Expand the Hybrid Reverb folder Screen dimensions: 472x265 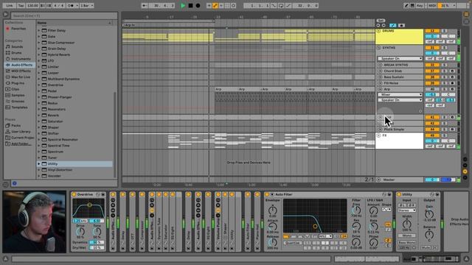(x=39, y=54)
